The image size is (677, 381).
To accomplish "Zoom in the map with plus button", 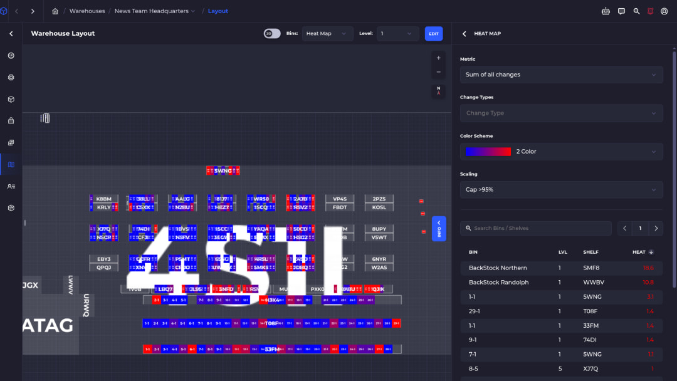I will tap(438, 58).
